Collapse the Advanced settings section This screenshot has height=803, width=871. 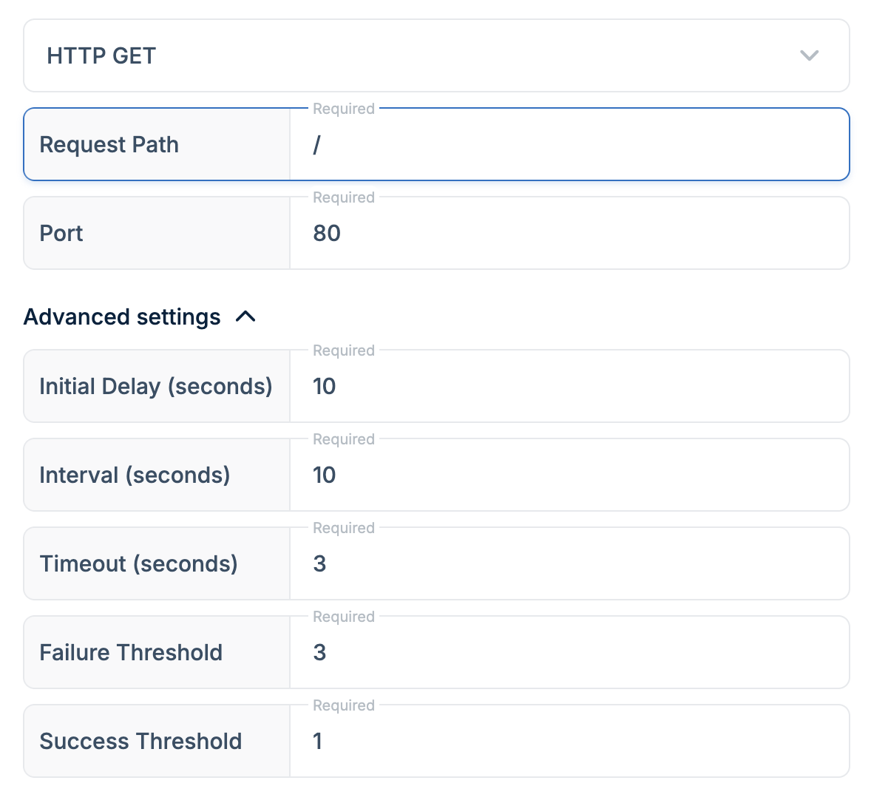[122, 317]
